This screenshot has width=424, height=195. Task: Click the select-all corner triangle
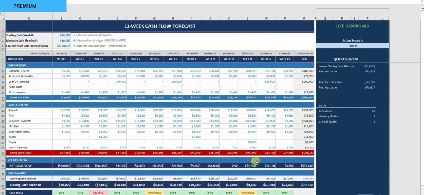[3, 18]
